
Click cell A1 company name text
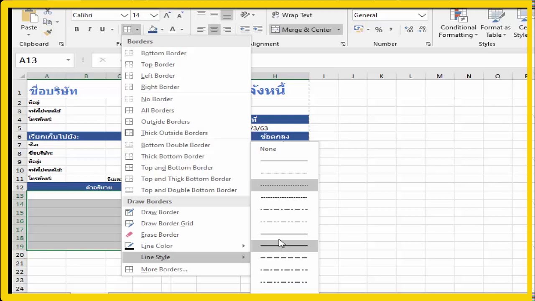pos(53,91)
